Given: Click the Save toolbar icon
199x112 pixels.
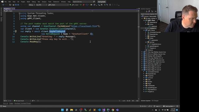Looking at the screenshot, I should (16, 5).
